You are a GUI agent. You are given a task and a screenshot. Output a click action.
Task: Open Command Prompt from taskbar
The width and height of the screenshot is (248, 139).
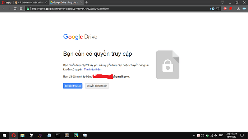coord(58,135)
